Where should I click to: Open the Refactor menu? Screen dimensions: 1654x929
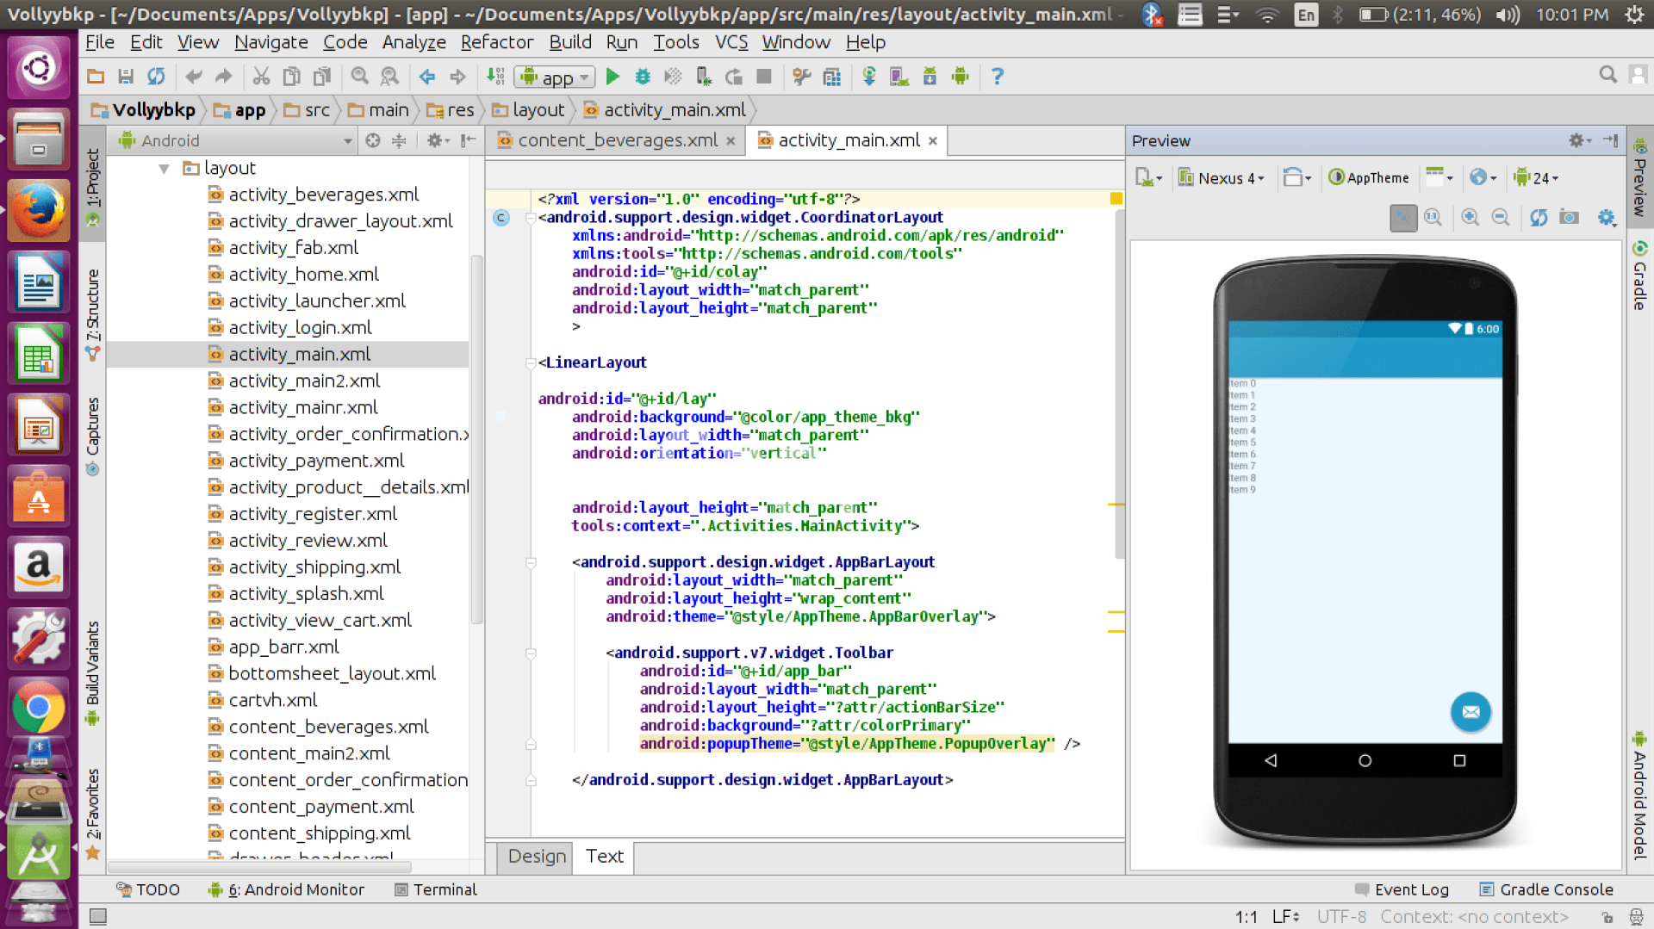tap(496, 42)
